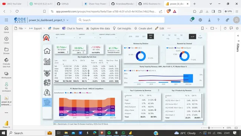The width and height of the screenshot is (241, 136).
Task: Select the Q2 quarter slicer
Action: pos(169,35)
